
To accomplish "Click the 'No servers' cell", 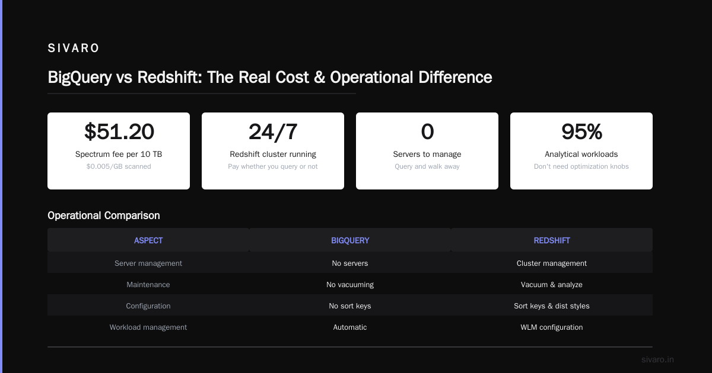I will click(x=350, y=263).
